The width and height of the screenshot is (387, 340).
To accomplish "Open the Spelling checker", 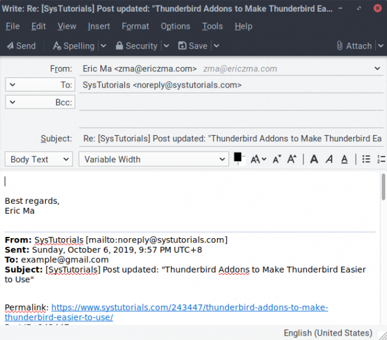I will click(74, 46).
